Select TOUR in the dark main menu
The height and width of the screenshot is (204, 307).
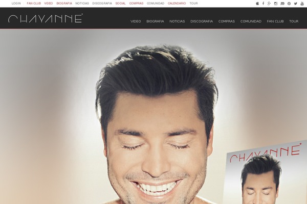click(294, 21)
